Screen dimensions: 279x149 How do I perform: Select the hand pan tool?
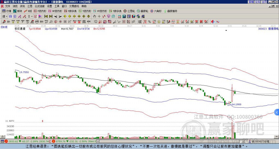tap(95, 16)
